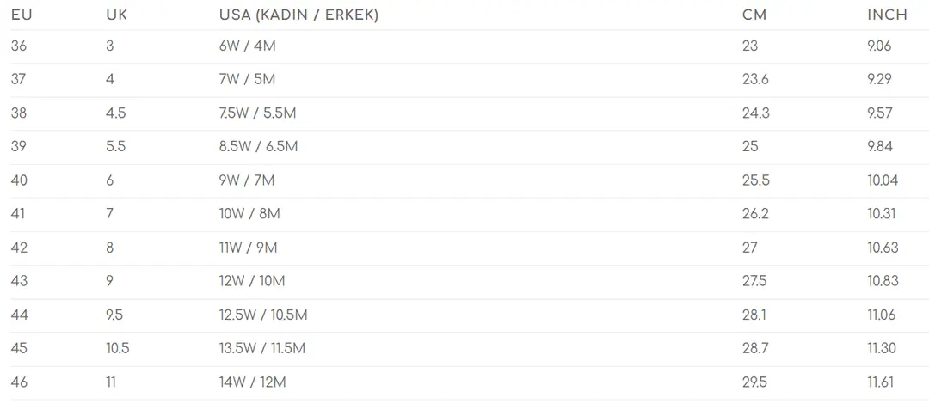Viewport: 929px width, 416px height.
Task: Click the 8.5W / 6.5M cell
Action: pos(258,146)
